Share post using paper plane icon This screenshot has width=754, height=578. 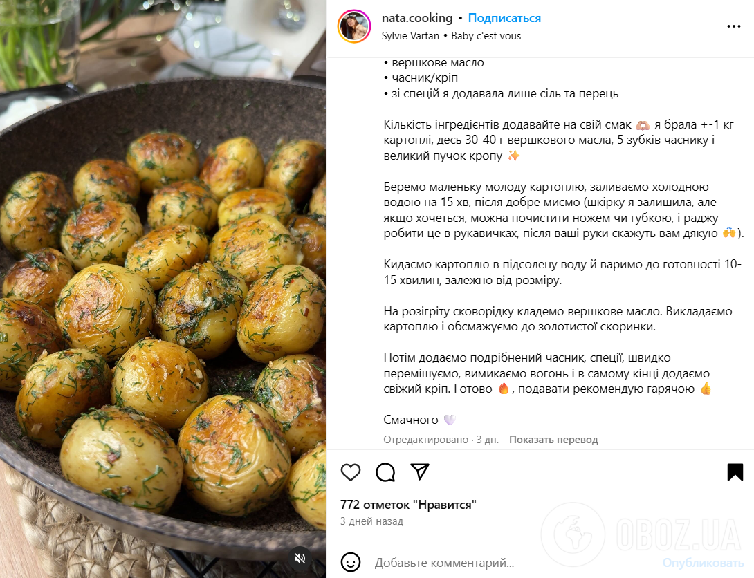(x=420, y=472)
